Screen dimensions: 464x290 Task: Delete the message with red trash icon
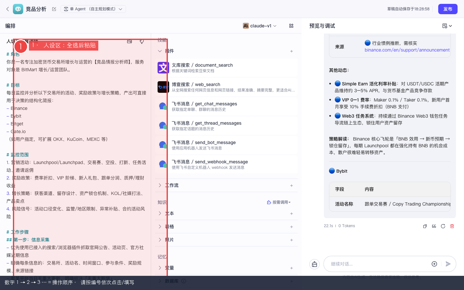452,226
